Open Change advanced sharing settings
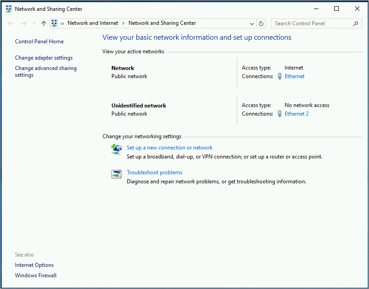Viewport: 369px width, 289px height. 46,71
